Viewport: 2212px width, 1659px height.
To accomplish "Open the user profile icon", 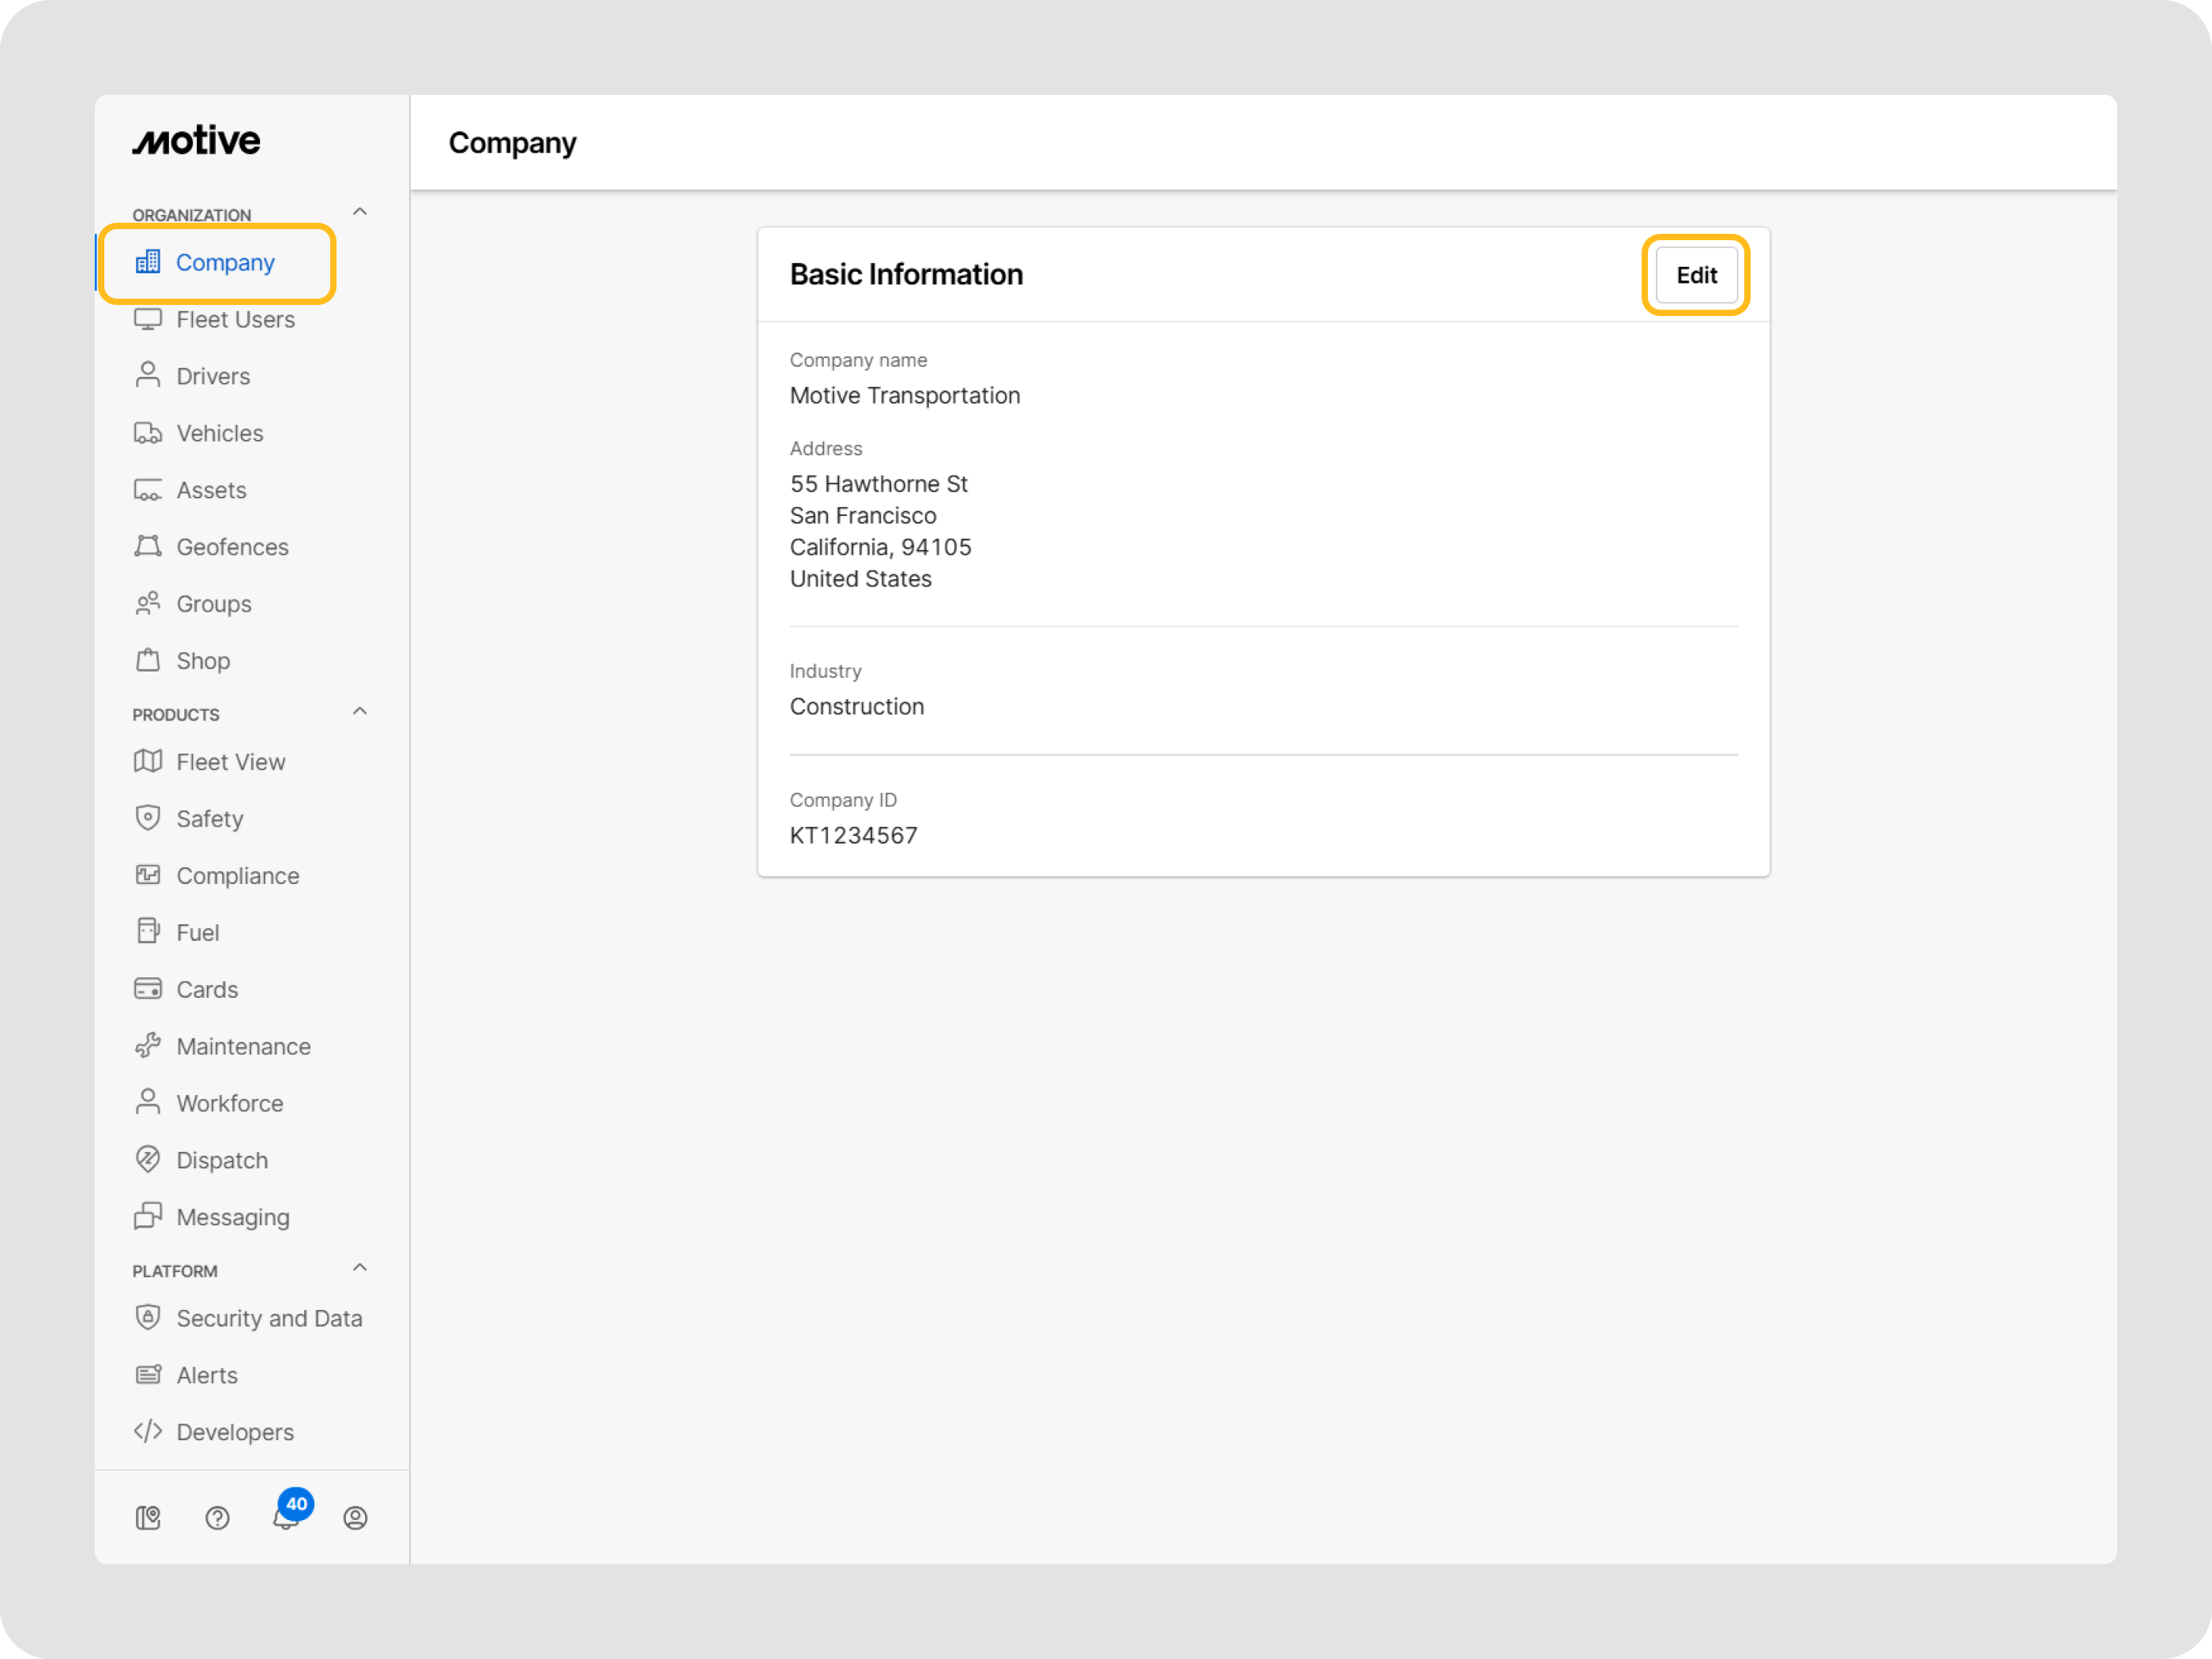I will [x=355, y=1517].
